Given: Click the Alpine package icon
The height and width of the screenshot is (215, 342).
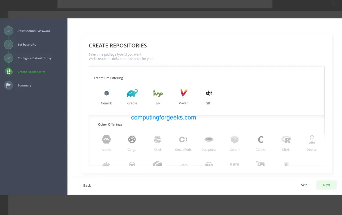Looking at the screenshot, I should (106, 139).
